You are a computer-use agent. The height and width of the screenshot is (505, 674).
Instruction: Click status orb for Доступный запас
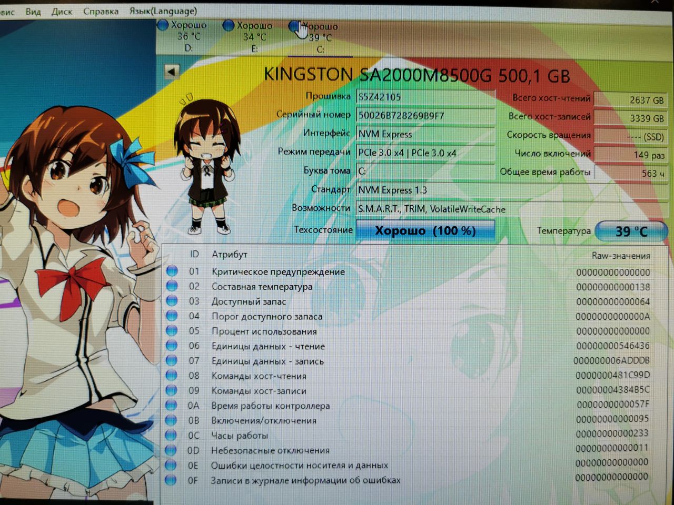click(172, 301)
